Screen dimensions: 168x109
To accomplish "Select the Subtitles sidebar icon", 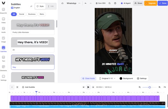I will tap(4, 49).
